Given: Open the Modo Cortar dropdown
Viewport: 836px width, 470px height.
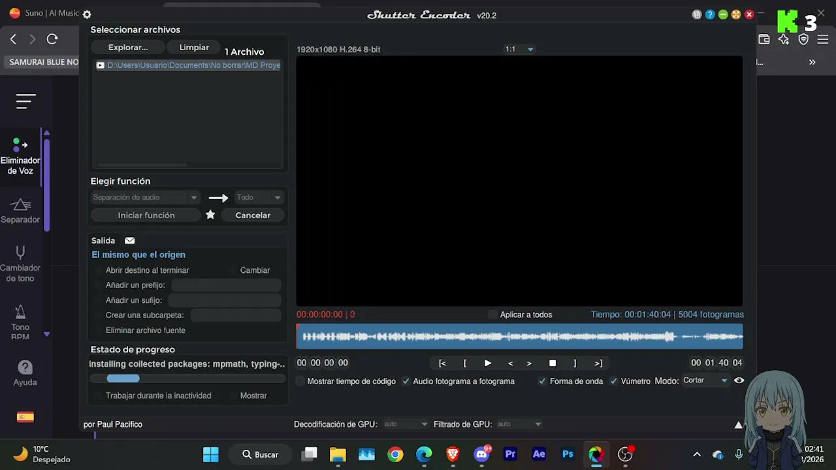Looking at the screenshot, I should tap(705, 381).
